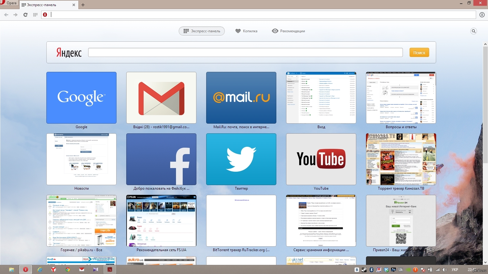Viewport: 488px width, 274px height.
Task: Open the downloads button right of the address bar
Action: [x=482, y=15]
